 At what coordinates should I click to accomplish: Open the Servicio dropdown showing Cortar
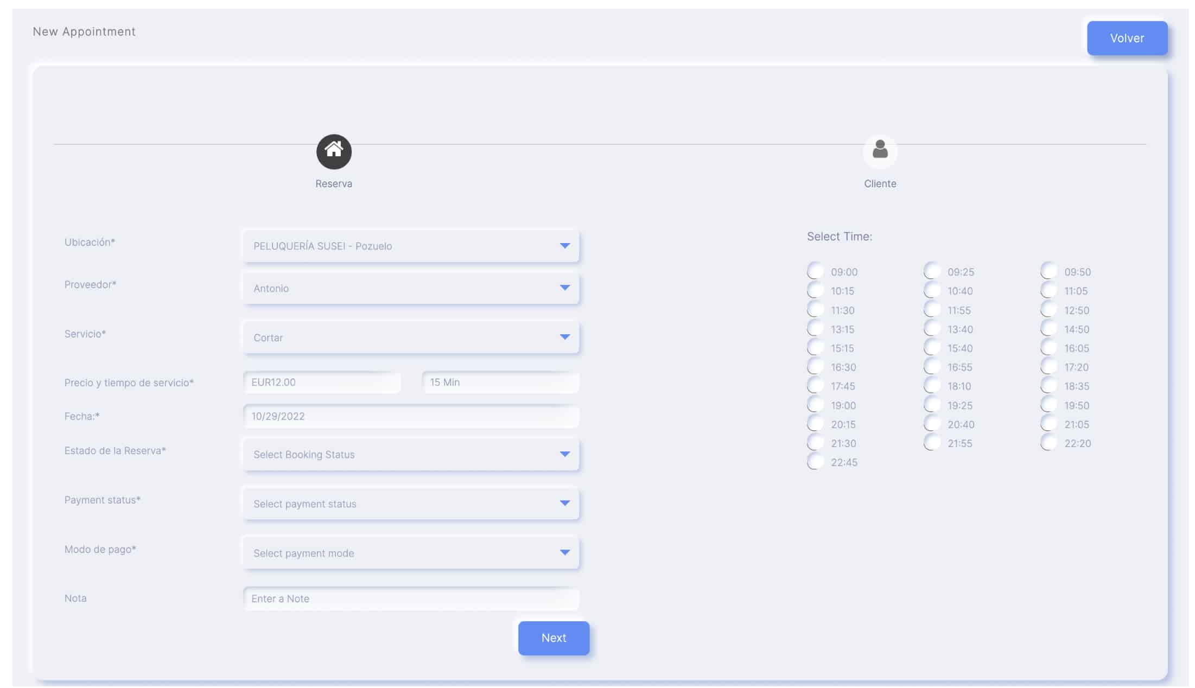point(411,337)
